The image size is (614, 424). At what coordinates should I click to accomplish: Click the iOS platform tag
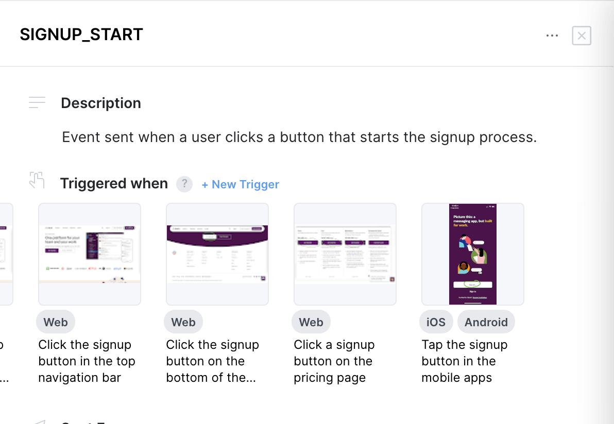(x=436, y=322)
